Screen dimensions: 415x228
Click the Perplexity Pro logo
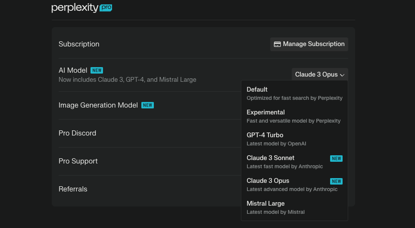[81, 8]
